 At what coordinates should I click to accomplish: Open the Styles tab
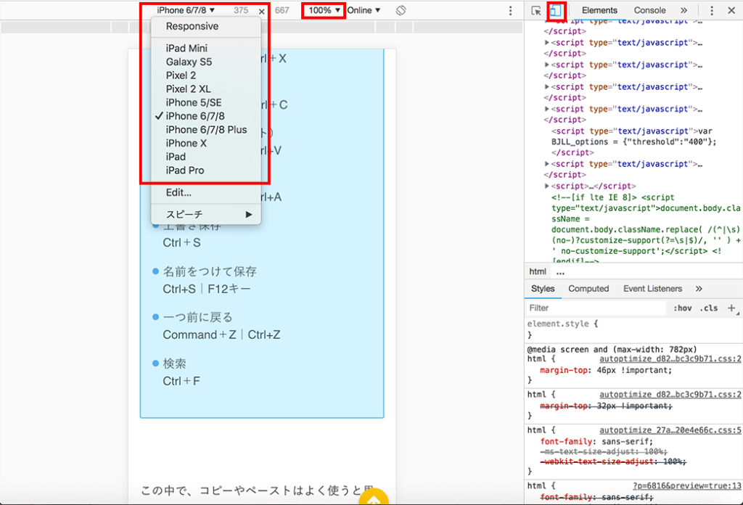pyautogui.click(x=543, y=289)
